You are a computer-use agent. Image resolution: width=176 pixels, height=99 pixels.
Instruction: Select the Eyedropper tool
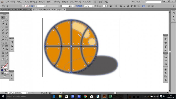3,49
